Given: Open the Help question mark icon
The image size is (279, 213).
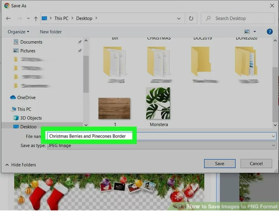Looking at the screenshot, I should (270, 31).
